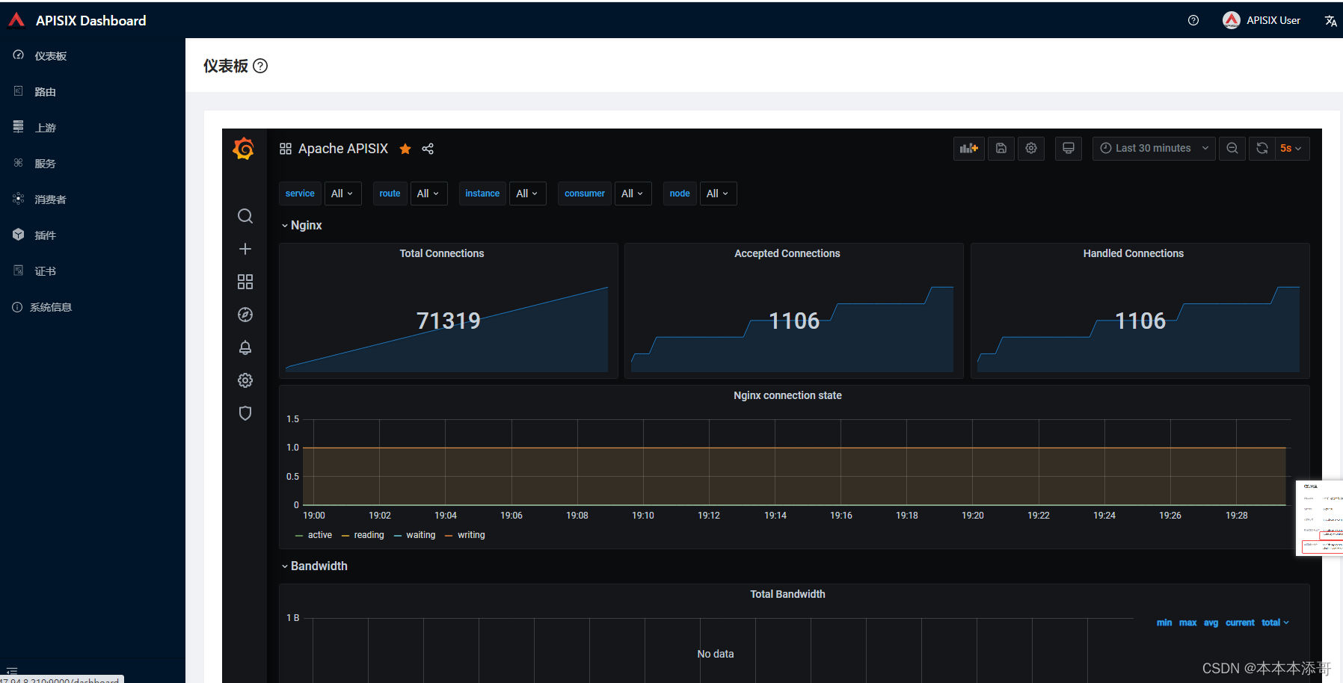Click the dashboard grid icon beside Apache APISIX
Screen dimensions: 1343x683
click(x=286, y=149)
